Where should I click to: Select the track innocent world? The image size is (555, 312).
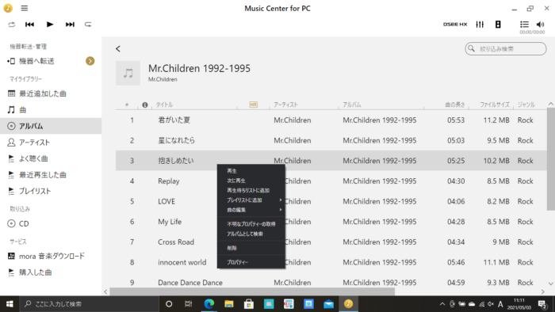pyautogui.click(x=182, y=262)
